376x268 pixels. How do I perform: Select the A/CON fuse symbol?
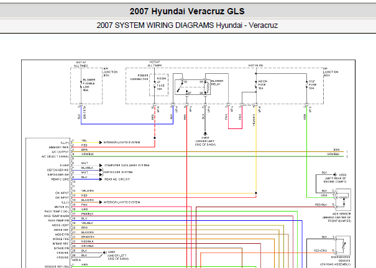(x=256, y=85)
